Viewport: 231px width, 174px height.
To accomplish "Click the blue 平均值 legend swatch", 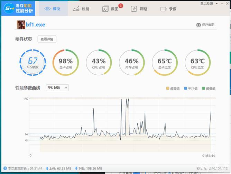I will (185, 88).
